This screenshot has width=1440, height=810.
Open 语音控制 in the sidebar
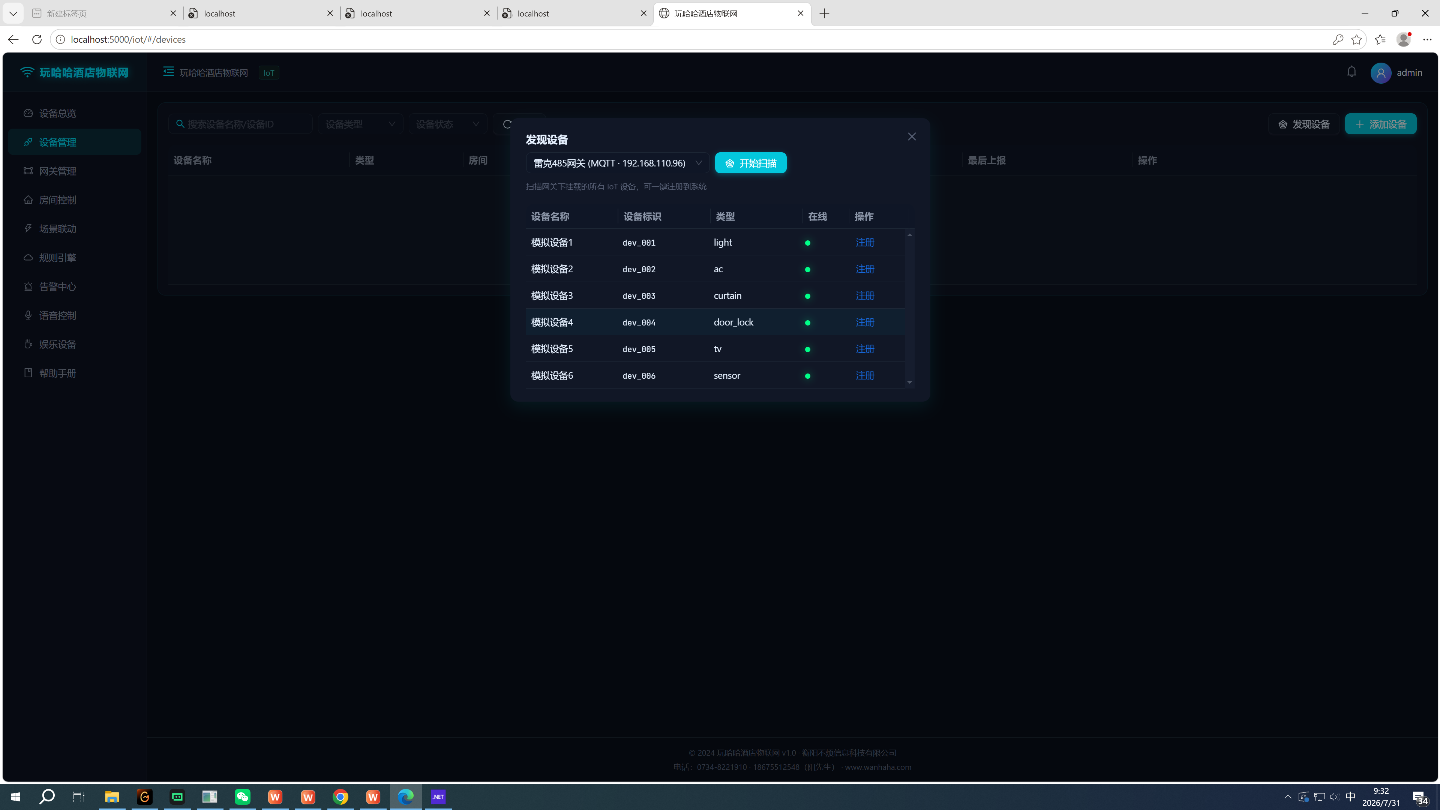click(x=75, y=315)
